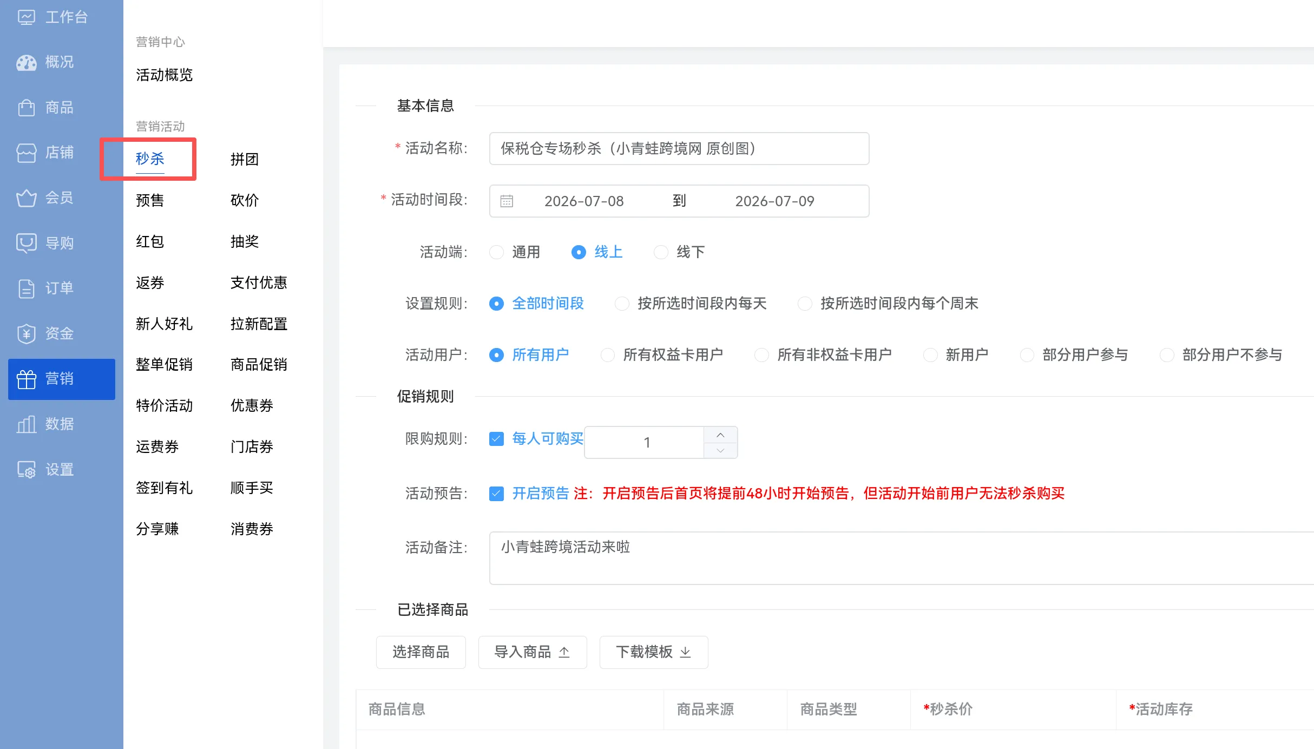Image resolution: width=1314 pixels, height=749 pixels.
Task: Click the 选择商品 button
Action: pyautogui.click(x=421, y=652)
